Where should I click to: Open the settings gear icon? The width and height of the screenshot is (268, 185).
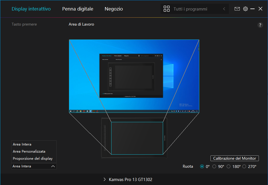245,9
